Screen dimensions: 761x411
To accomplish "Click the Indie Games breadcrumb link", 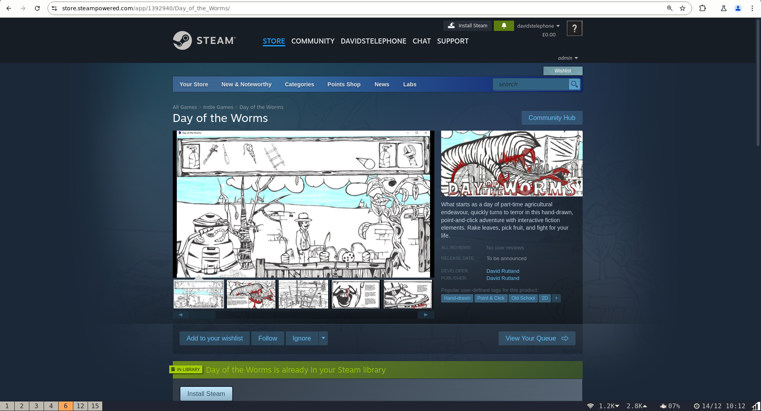I will point(218,107).
